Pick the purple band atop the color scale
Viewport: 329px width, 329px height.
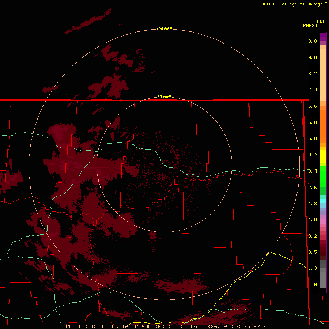tap(323, 37)
